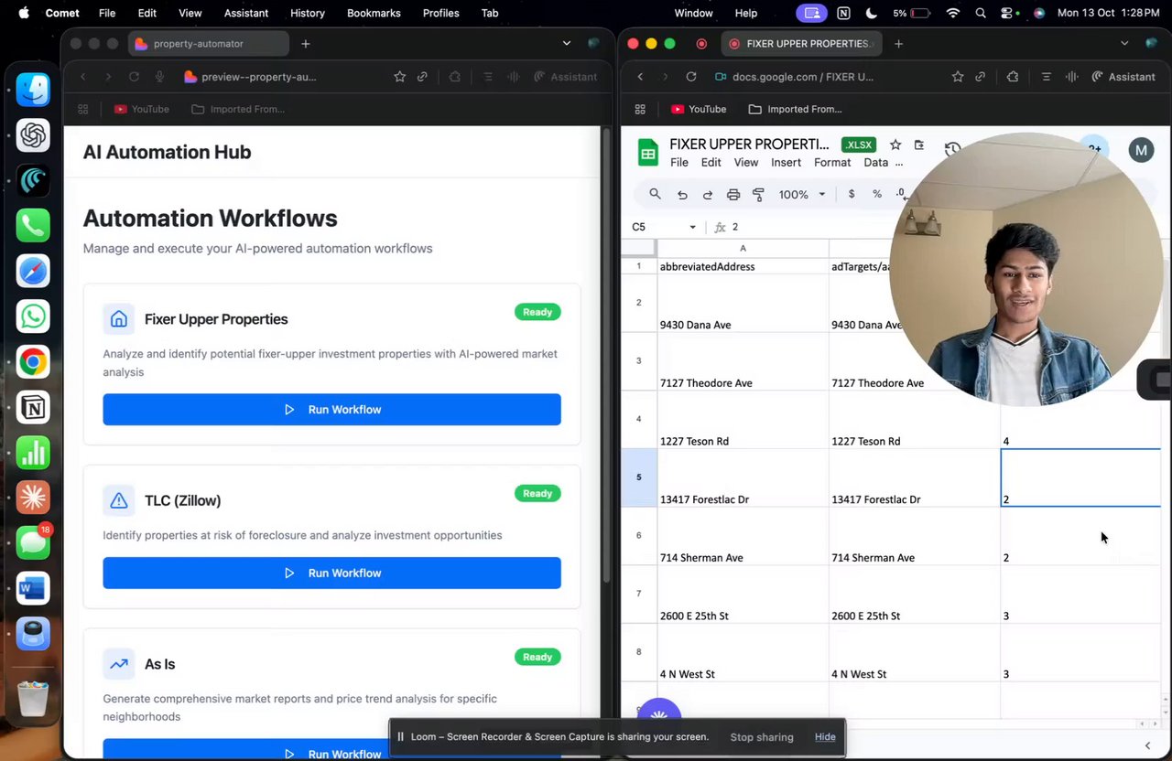Screen dimensions: 1172x761
Task: Open the Trash in the Dock
Action: coord(33,699)
